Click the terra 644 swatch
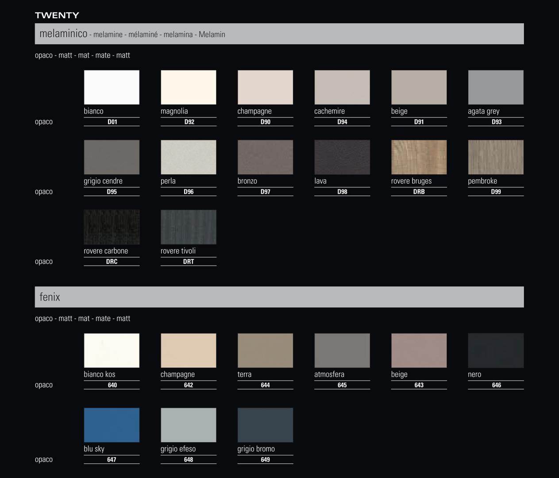Image resolution: width=559 pixels, height=478 pixels. [265, 351]
